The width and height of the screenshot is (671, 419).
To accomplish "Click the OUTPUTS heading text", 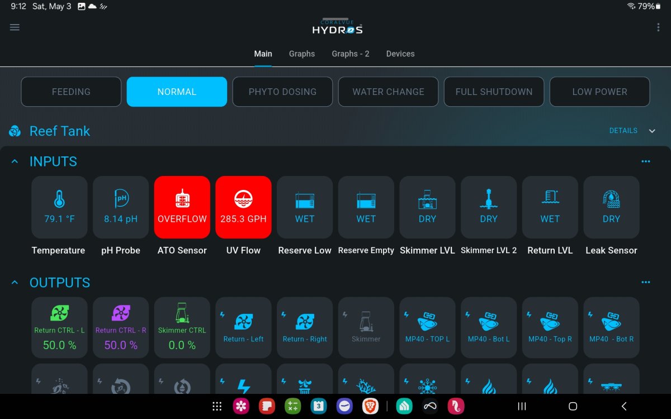I will (60, 283).
